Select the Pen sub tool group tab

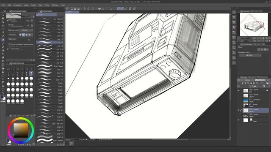46,15
